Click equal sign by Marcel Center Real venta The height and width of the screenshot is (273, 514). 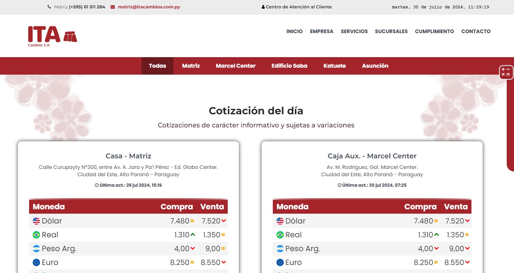pos(467,234)
